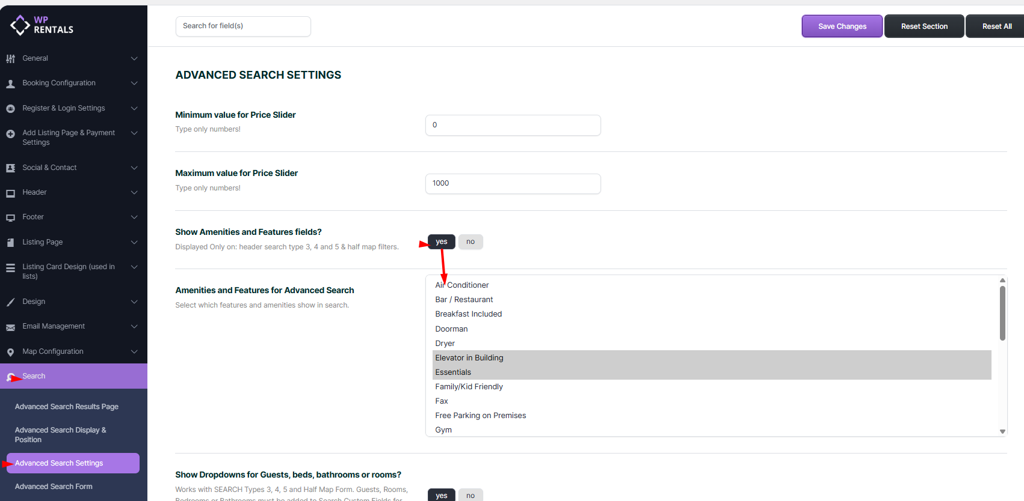The image size is (1024, 501).
Task: Click the amenities list scrollbar down arrow
Action: (1002, 431)
